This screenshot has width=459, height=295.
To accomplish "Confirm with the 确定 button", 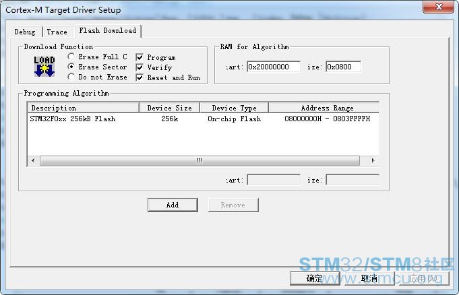I will (315, 278).
